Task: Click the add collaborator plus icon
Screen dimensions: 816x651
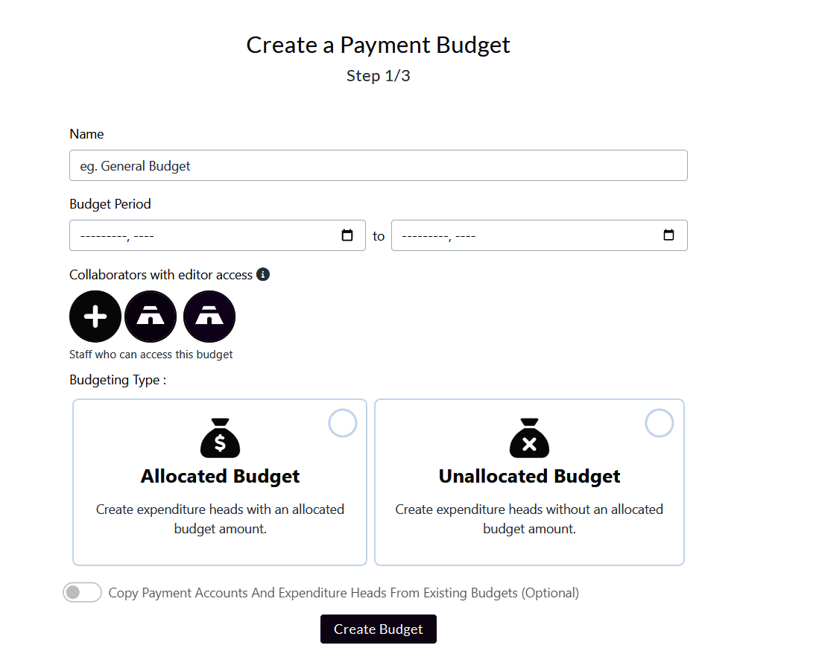Action: coord(95,317)
